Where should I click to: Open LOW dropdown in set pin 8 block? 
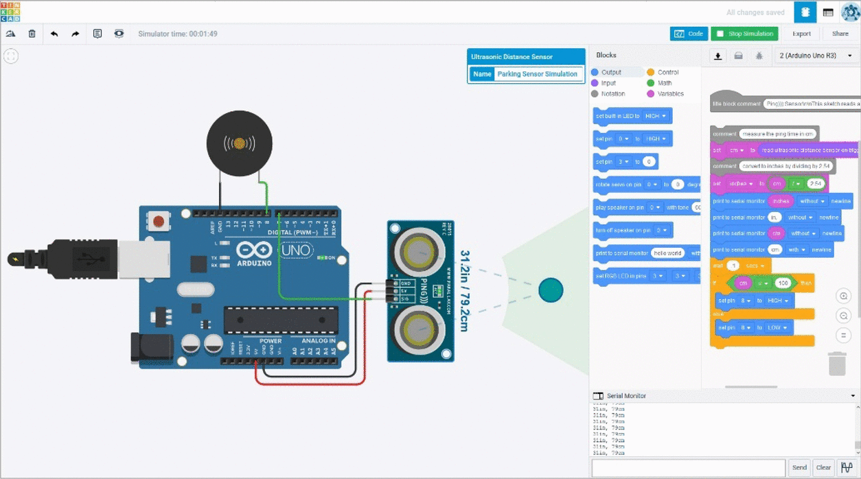pyautogui.click(x=777, y=328)
